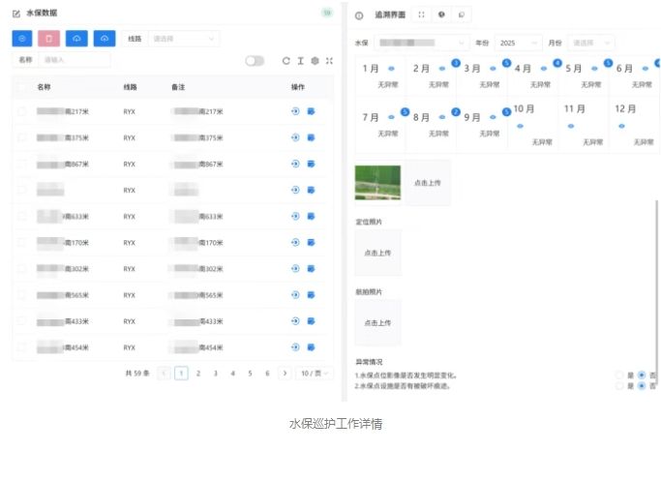The image size is (661, 481).
Task: Check the select-all checkbox in table header
Action: pos(22,87)
